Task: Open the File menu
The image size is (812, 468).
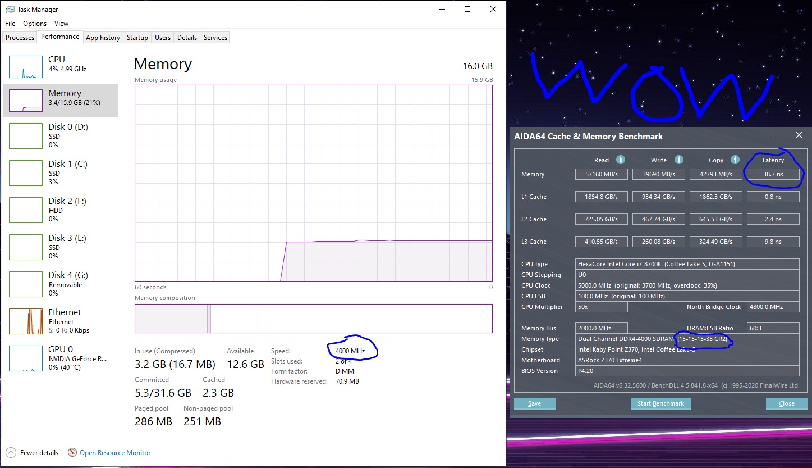Action: [10, 24]
